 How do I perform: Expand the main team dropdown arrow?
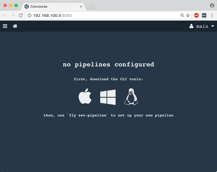click(x=213, y=26)
